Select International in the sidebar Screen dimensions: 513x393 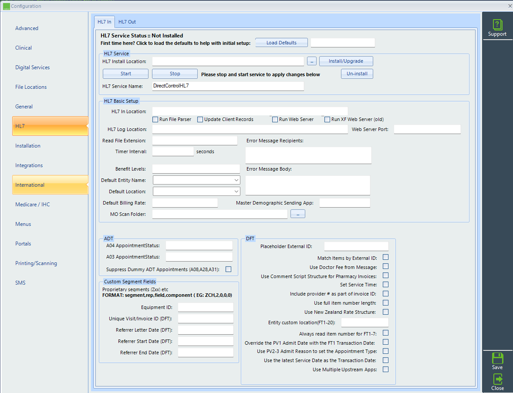pyautogui.click(x=50, y=185)
